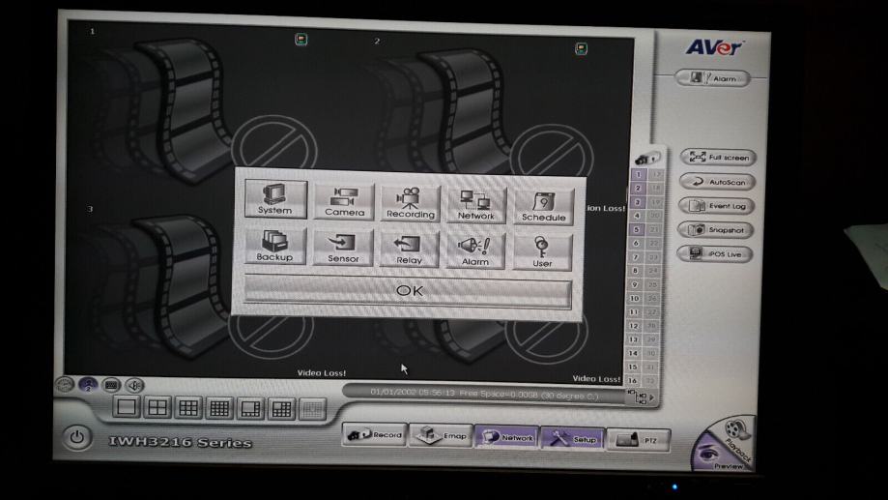
Task: Select camera channel 16
Action: (633, 380)
